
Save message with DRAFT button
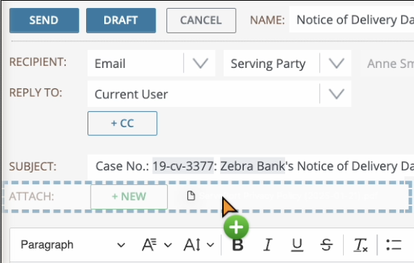point(121,20)
